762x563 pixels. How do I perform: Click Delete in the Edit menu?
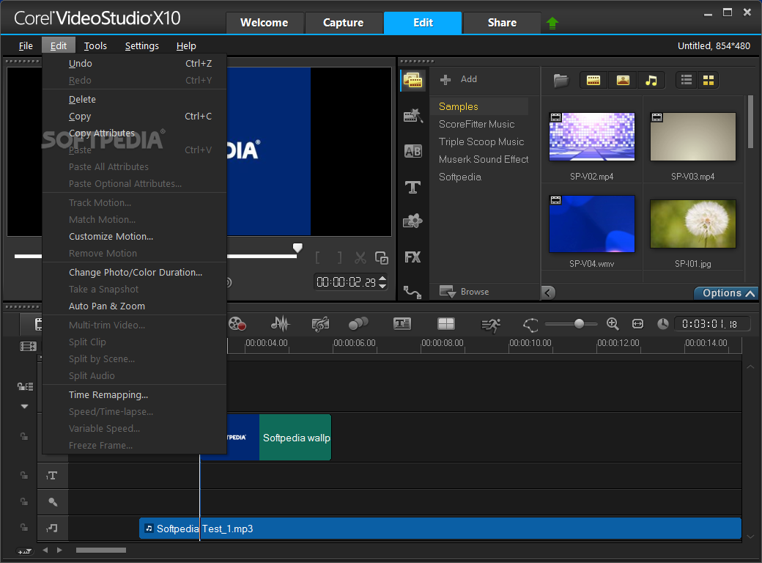[135, 99]
